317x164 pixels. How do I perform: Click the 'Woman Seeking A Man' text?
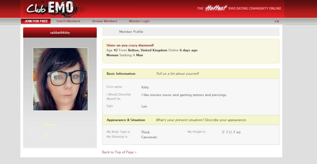(x=125, y=55)
